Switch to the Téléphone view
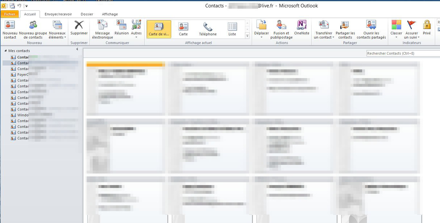This screenshot has height=223, width=440. (208, 29)
